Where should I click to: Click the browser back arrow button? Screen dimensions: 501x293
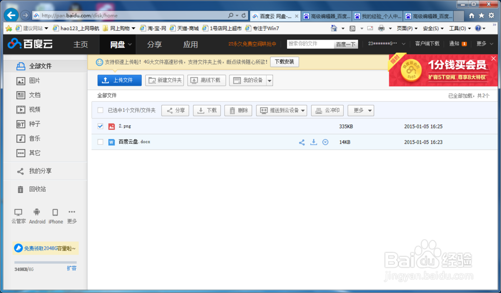click(x=11, y=15)
